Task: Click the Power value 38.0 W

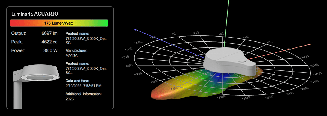Action: 51,50
